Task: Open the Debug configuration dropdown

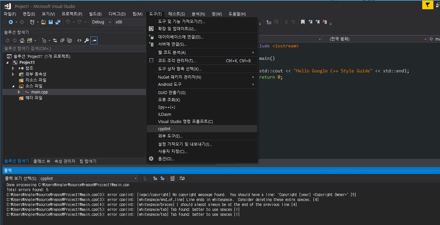Action: click(102, 22)
